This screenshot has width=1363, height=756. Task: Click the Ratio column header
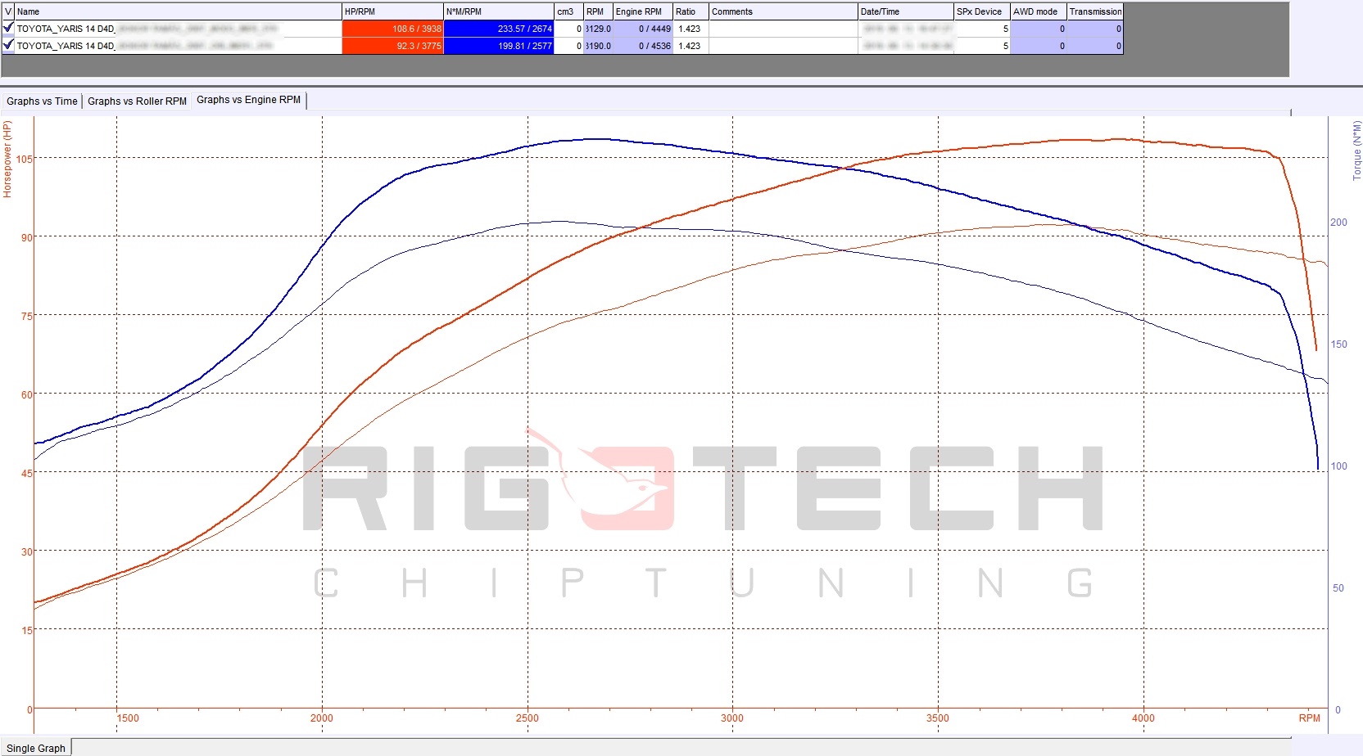tap(691, 11)
